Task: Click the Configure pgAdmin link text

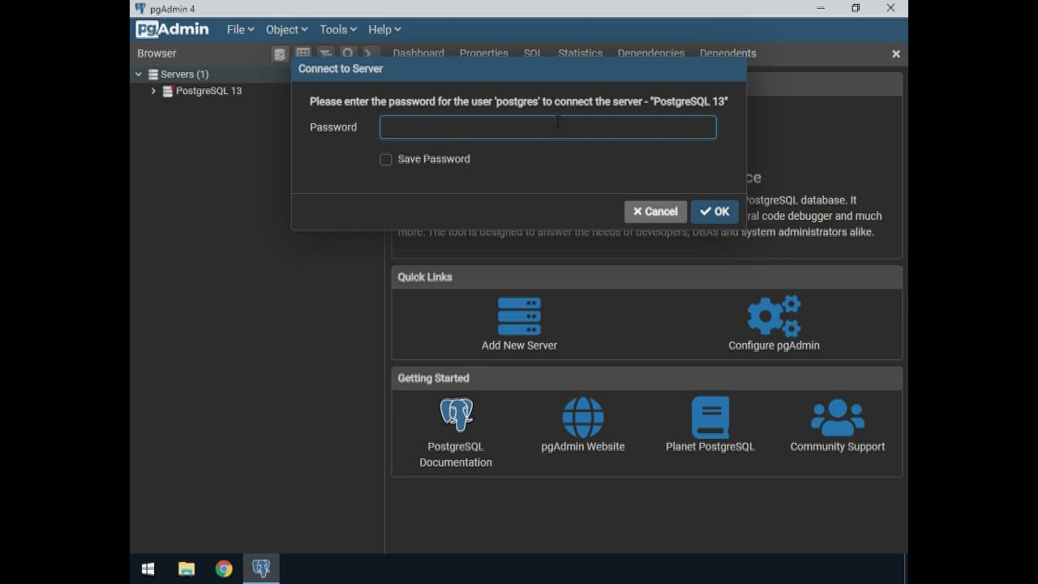Action: 774,346
